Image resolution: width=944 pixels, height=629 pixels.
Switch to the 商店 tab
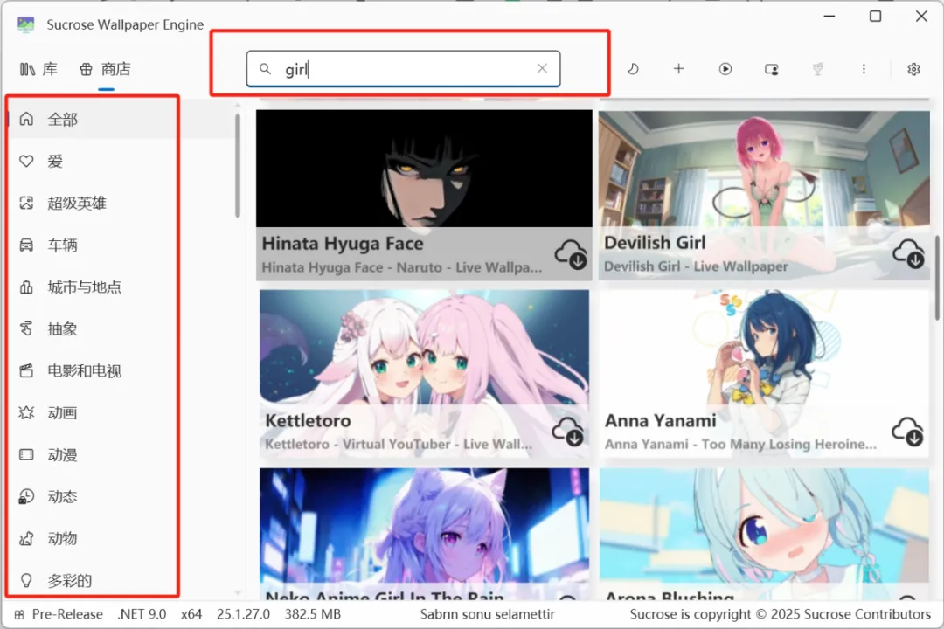click(x=105, y=69)
